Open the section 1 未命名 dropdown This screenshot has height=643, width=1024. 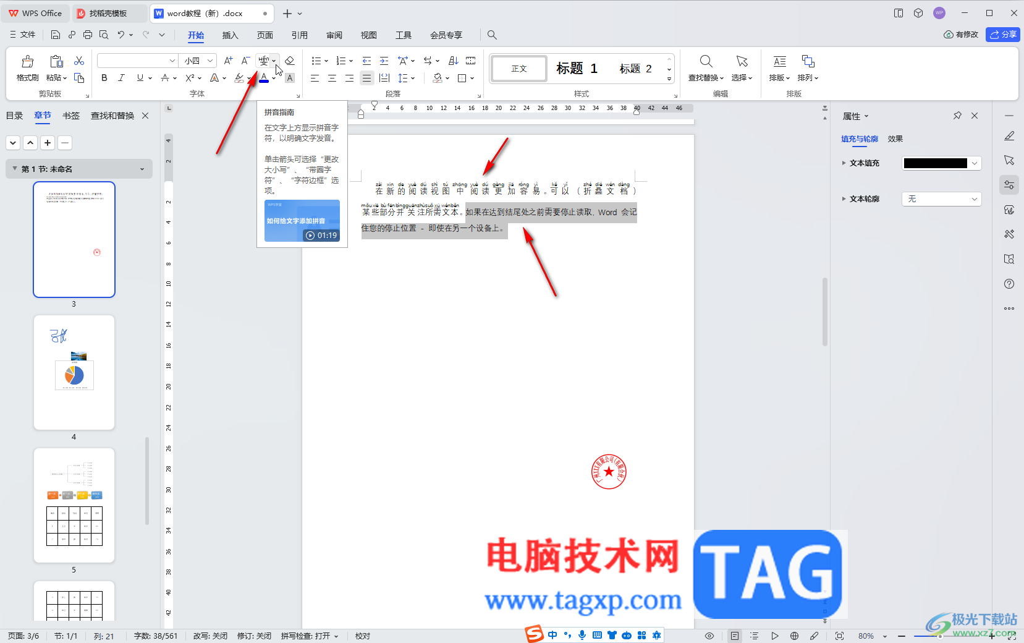point(142,169)
